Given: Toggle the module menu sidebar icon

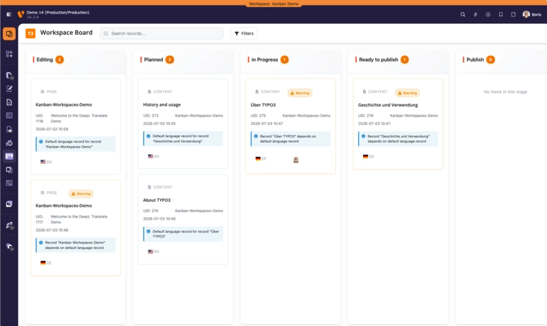Looking at the screenshot, I should (9, 14).
